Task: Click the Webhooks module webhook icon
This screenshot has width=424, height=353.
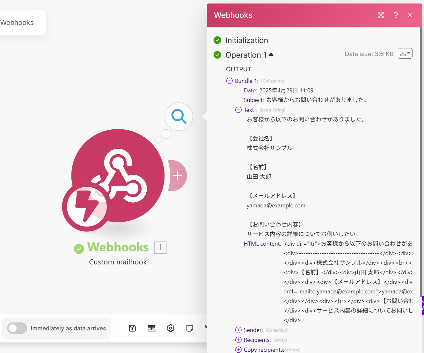Action: [118, 175]
